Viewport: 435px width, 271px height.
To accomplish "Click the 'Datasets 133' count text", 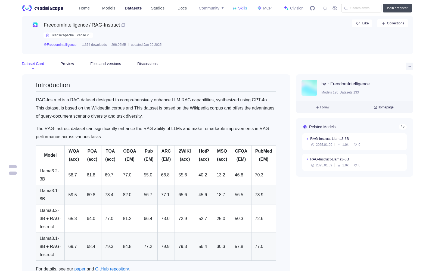I will tap(349, 92).
